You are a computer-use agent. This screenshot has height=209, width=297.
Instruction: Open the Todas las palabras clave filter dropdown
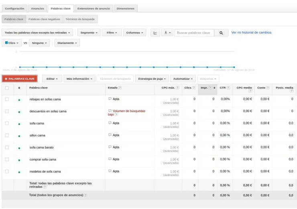(37, 32)
